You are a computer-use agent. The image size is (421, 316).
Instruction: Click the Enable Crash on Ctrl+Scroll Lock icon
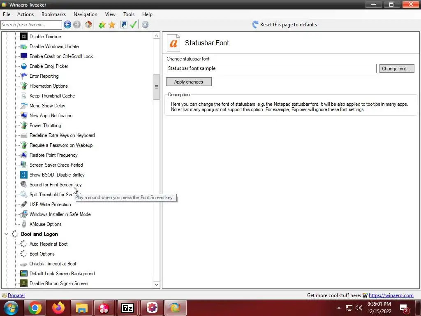click(x=24, y=56)
